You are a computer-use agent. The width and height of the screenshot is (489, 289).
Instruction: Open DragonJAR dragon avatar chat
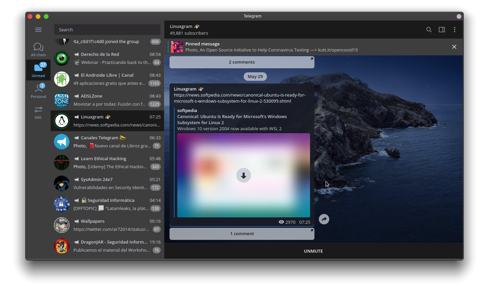point(62,246)
